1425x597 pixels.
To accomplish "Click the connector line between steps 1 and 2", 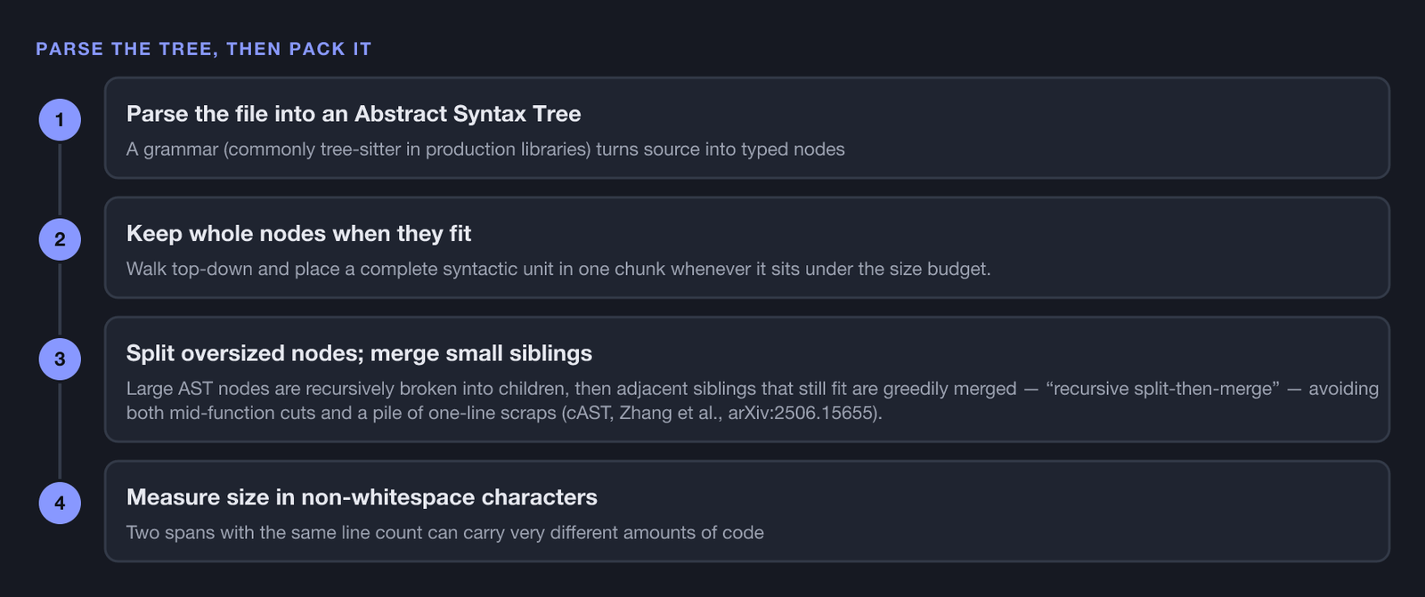I will [60, 180].
